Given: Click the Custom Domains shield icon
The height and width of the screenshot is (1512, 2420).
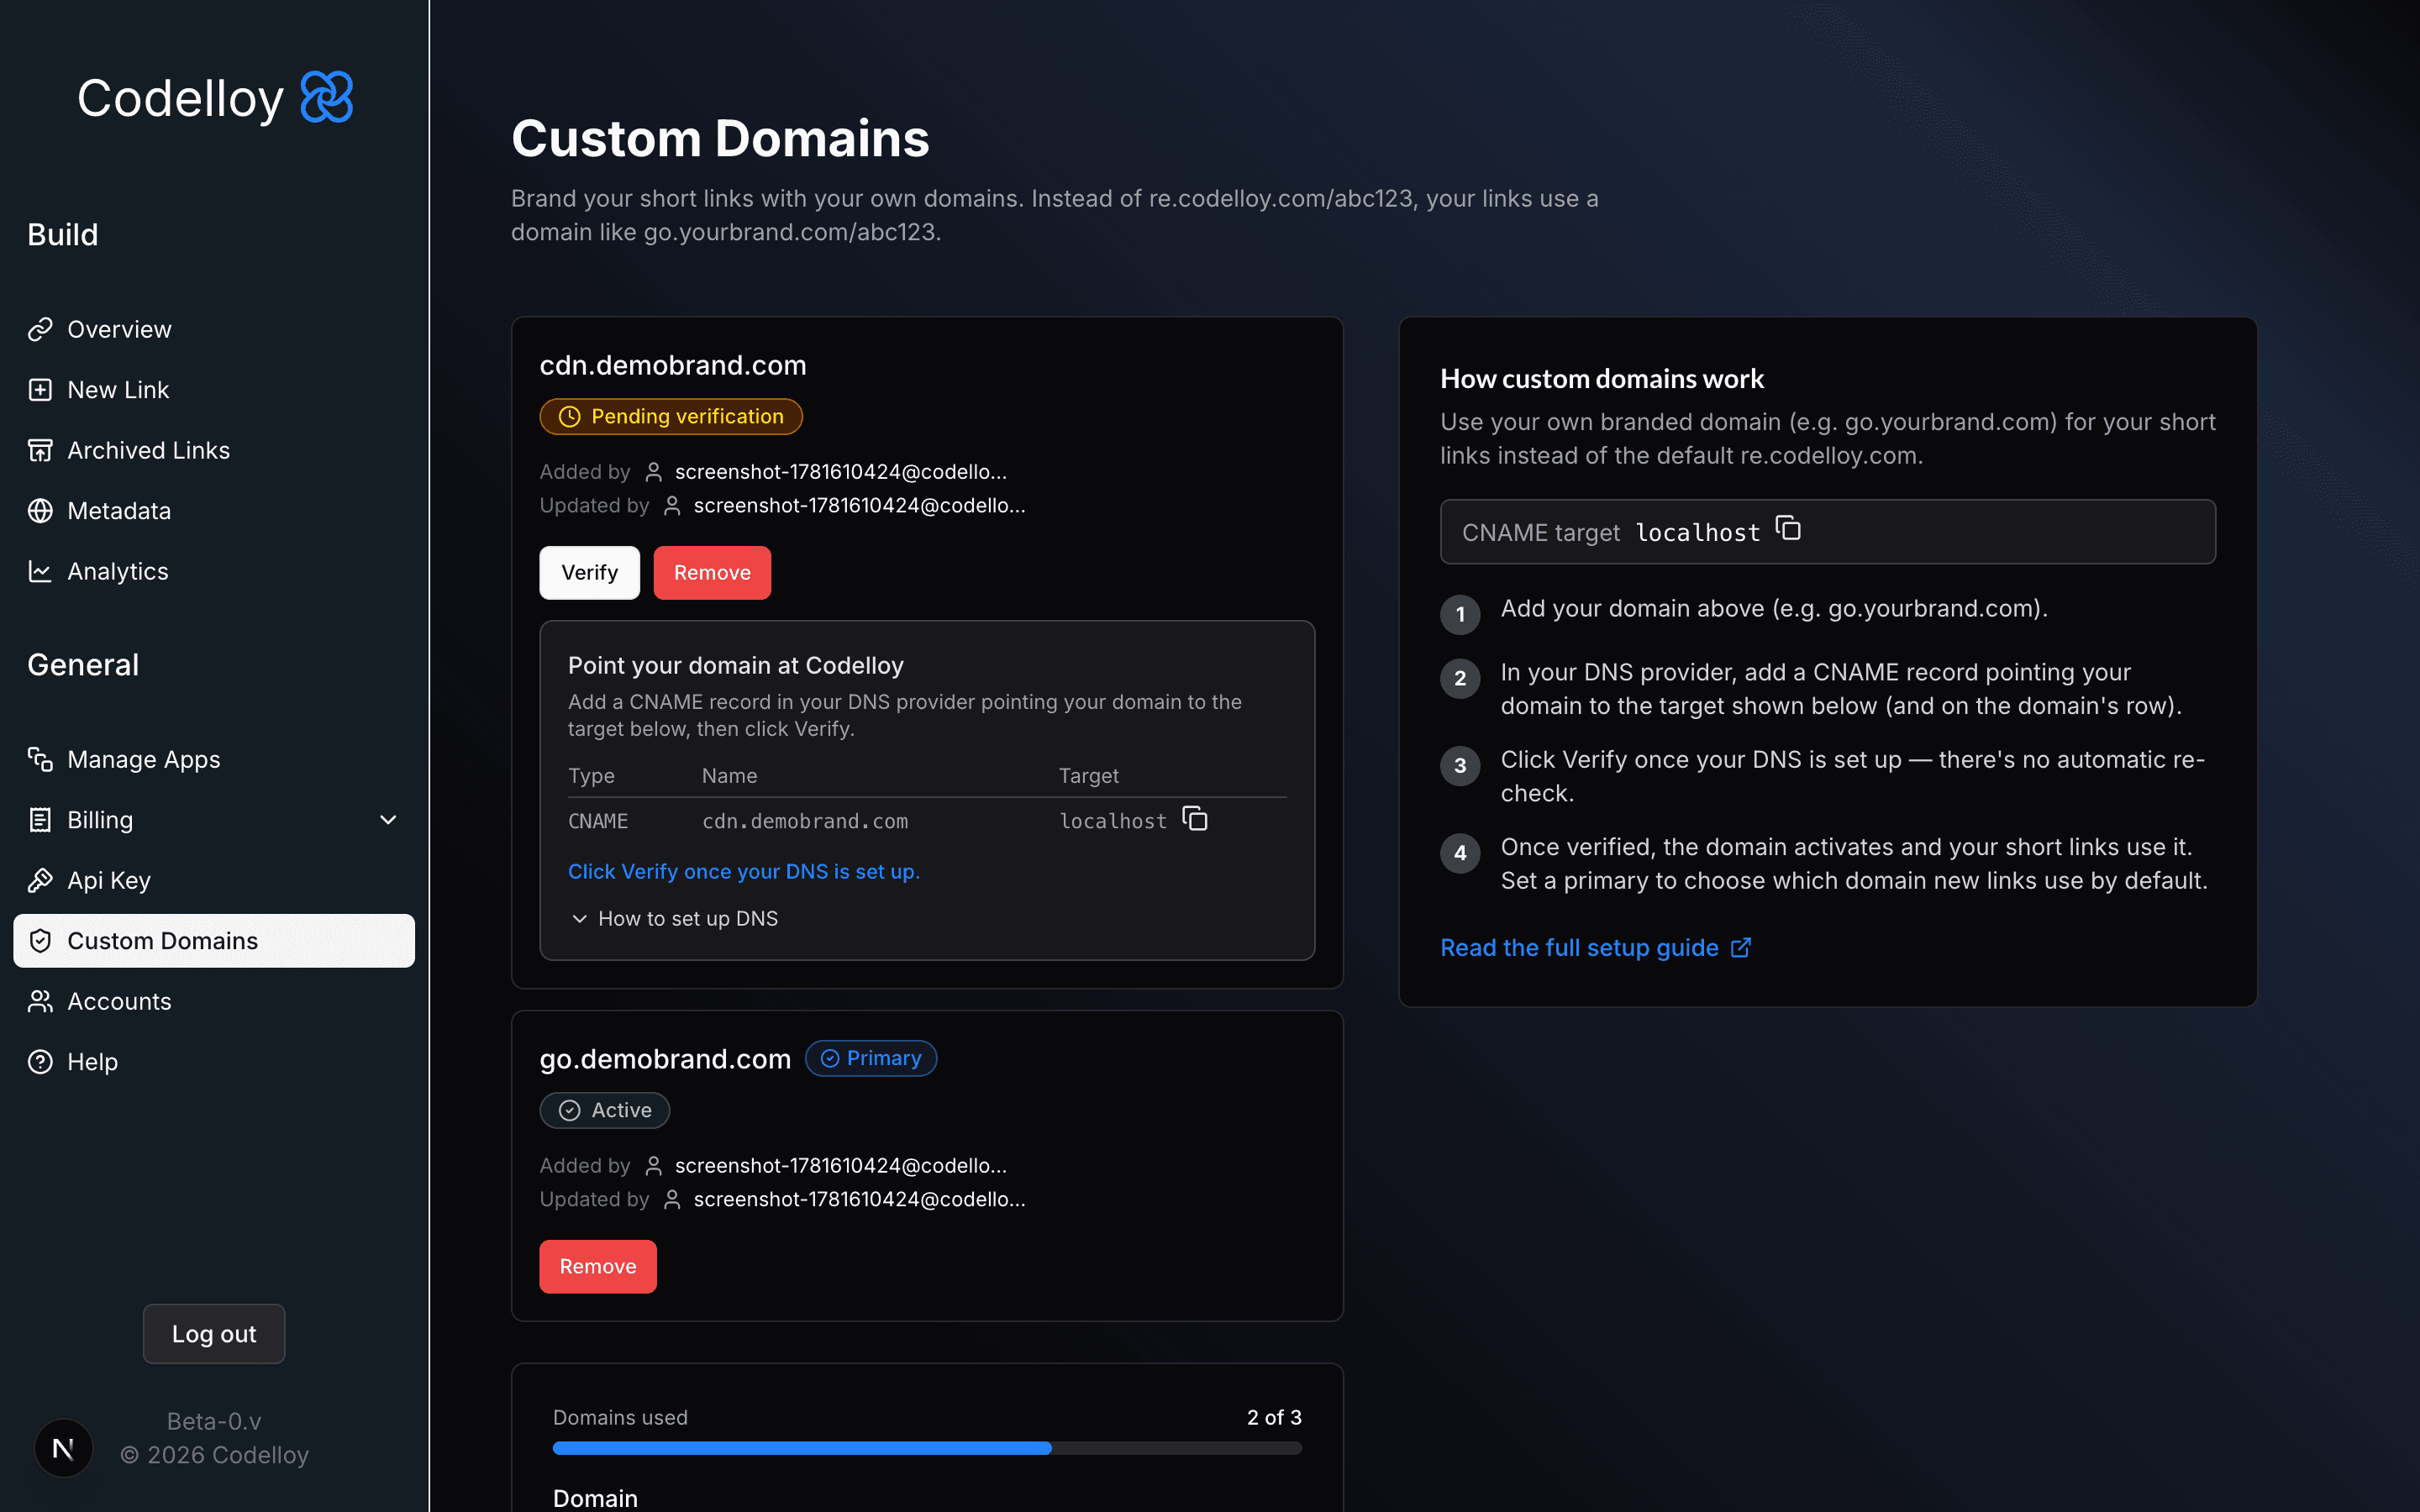Looking at the screenshot, I should point(40,941).
